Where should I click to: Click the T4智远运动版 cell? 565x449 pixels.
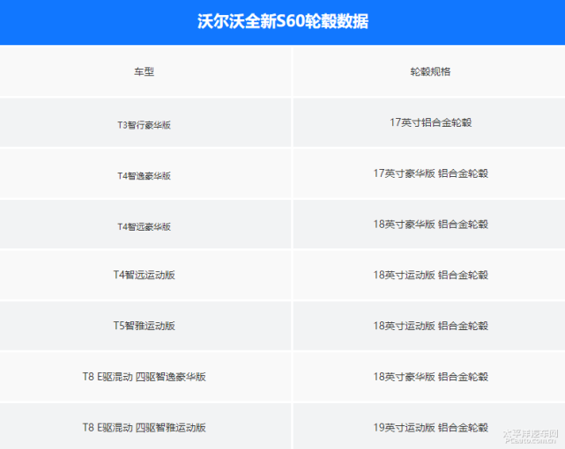145,275
